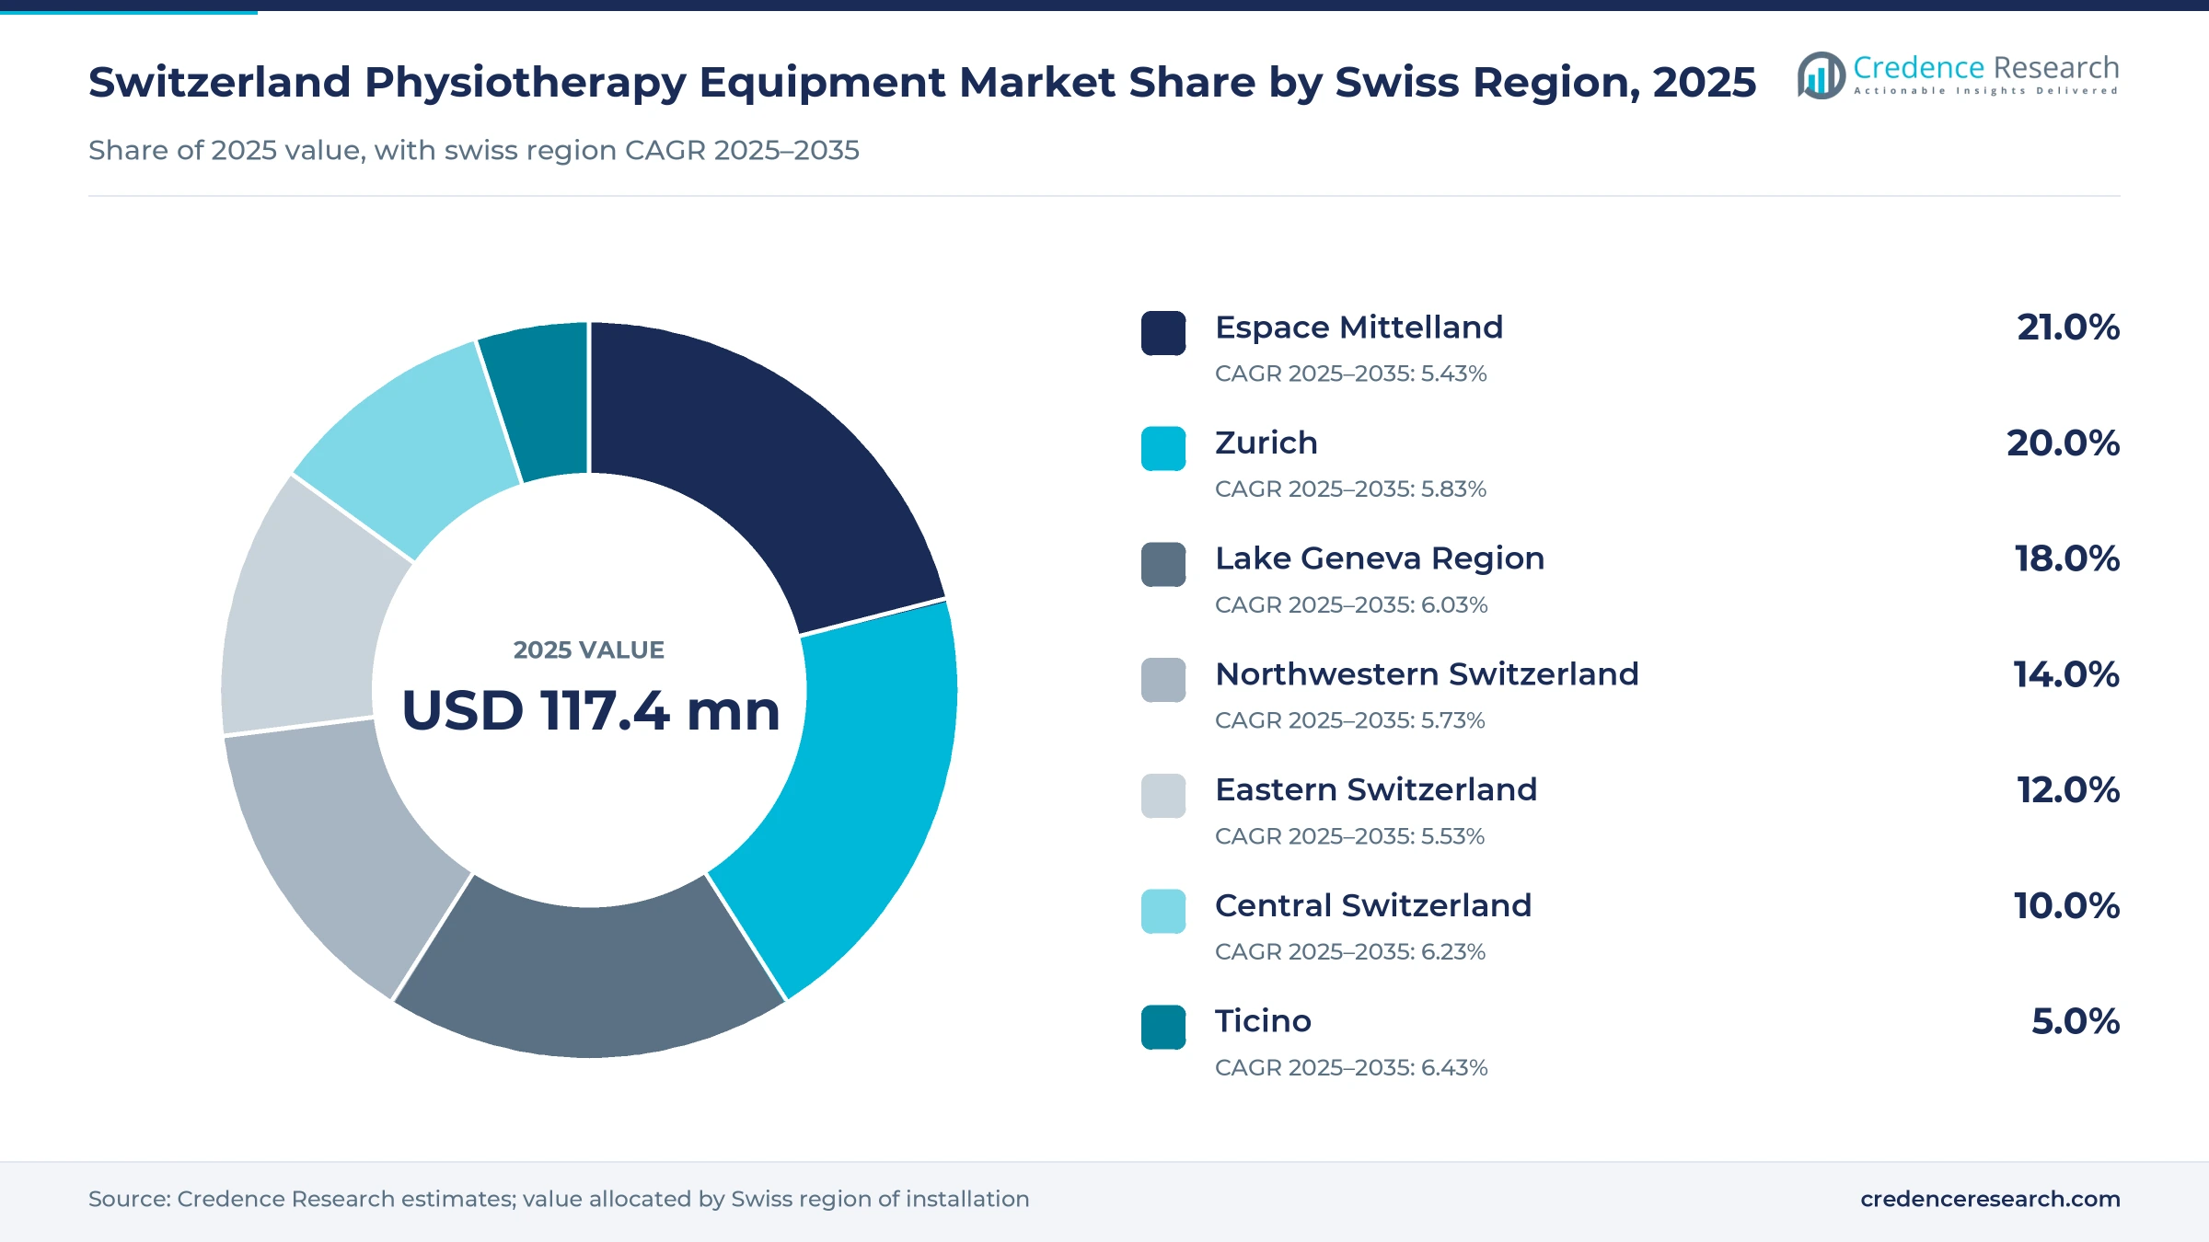Select the Ticino legend color swatch
The width and height of the screenshot is (2209, 1242).
1163,1027
